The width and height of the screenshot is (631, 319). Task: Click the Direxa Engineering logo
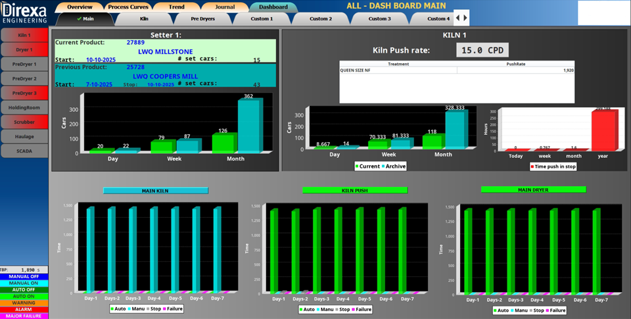pos(24,13)
